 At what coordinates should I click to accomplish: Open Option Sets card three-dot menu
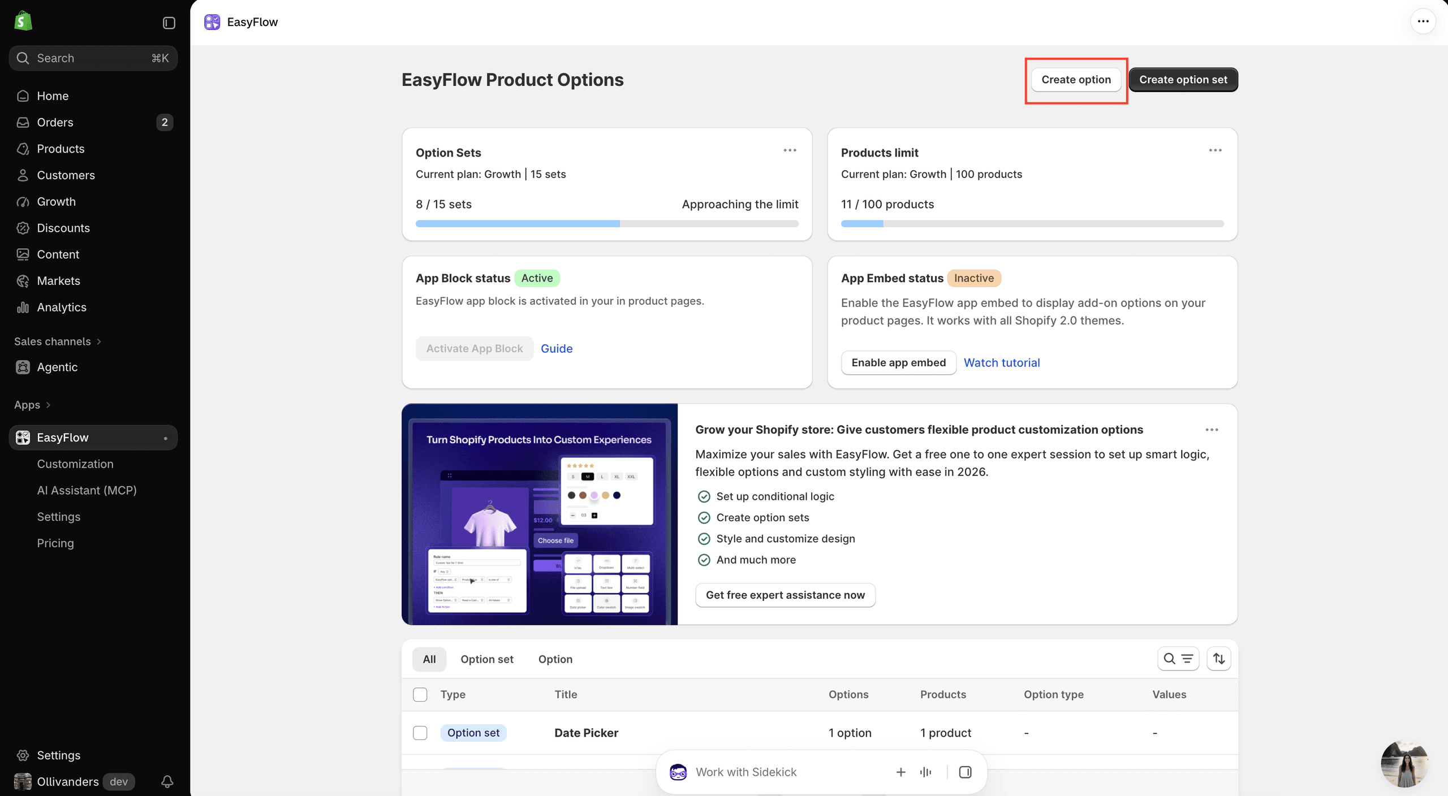click(790, 150)
